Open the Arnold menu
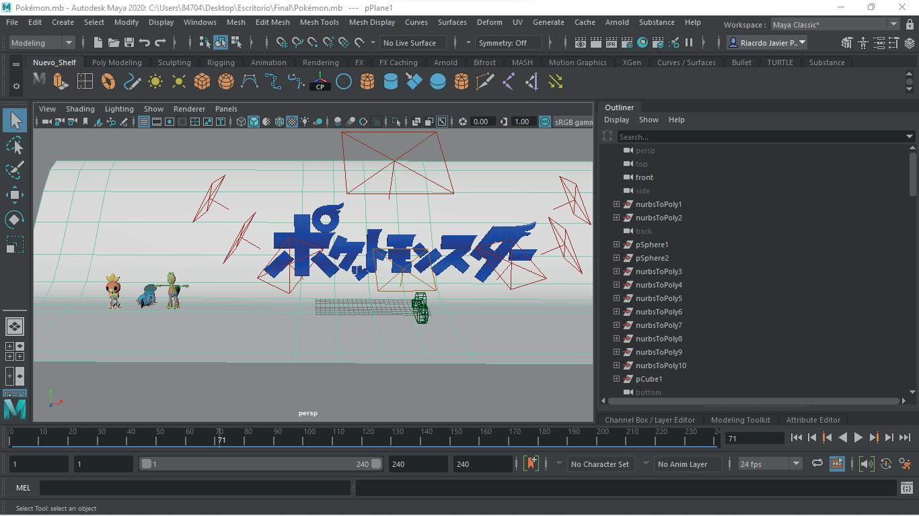 617,22
